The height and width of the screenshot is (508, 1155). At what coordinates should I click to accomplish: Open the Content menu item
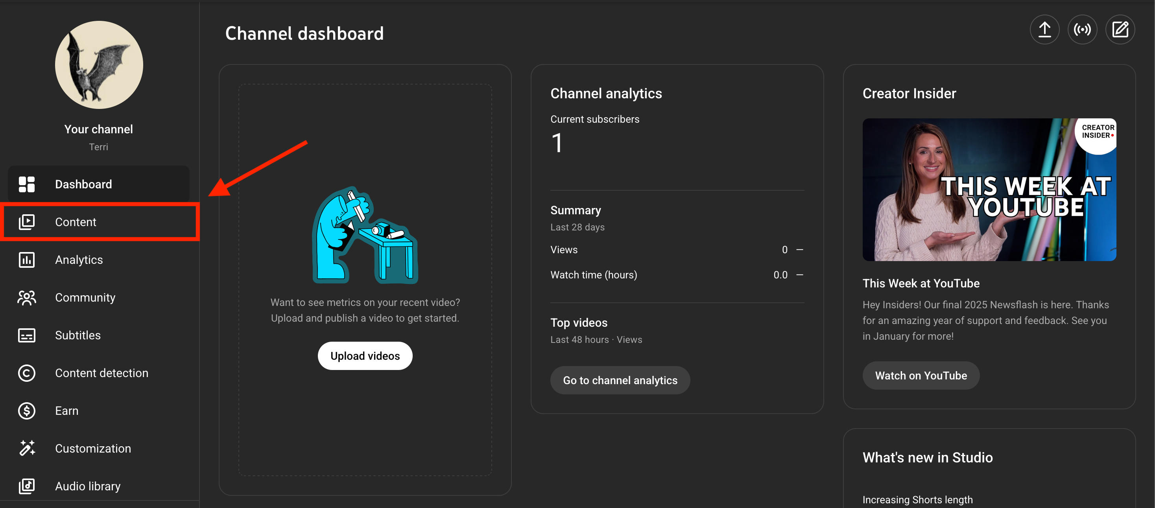[x=75, y=222]
